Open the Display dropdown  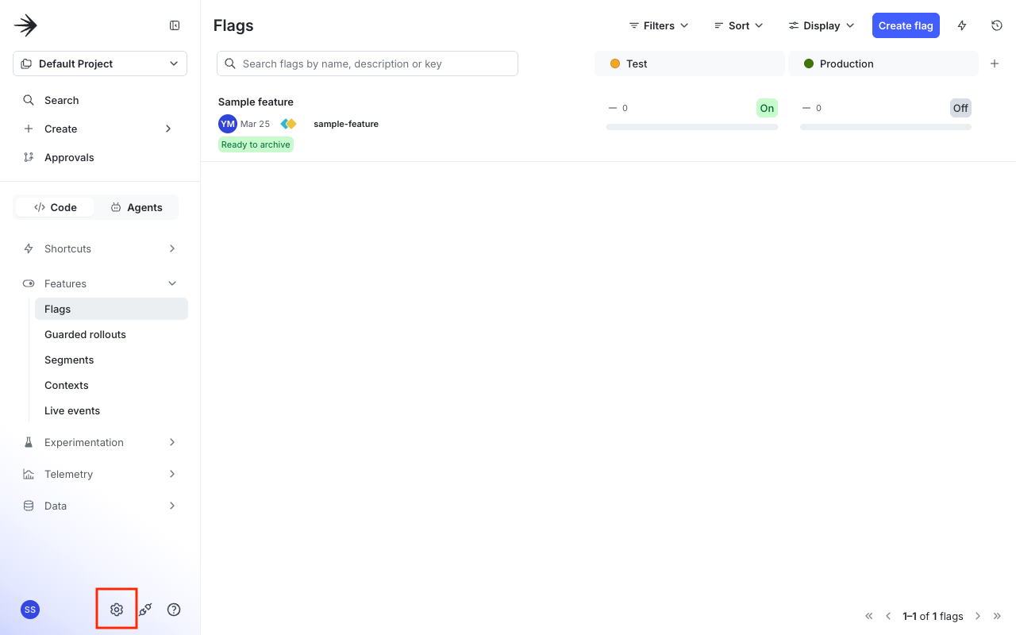coord(822,25)
